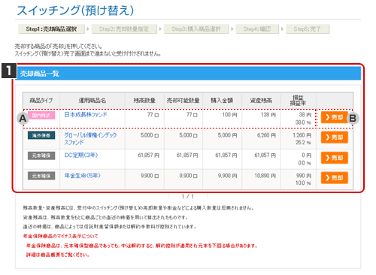The image size is (376, 275).
Task: Click the 元本確保 badge beside DC定期(3年)
Action: (x=41, y=156)
